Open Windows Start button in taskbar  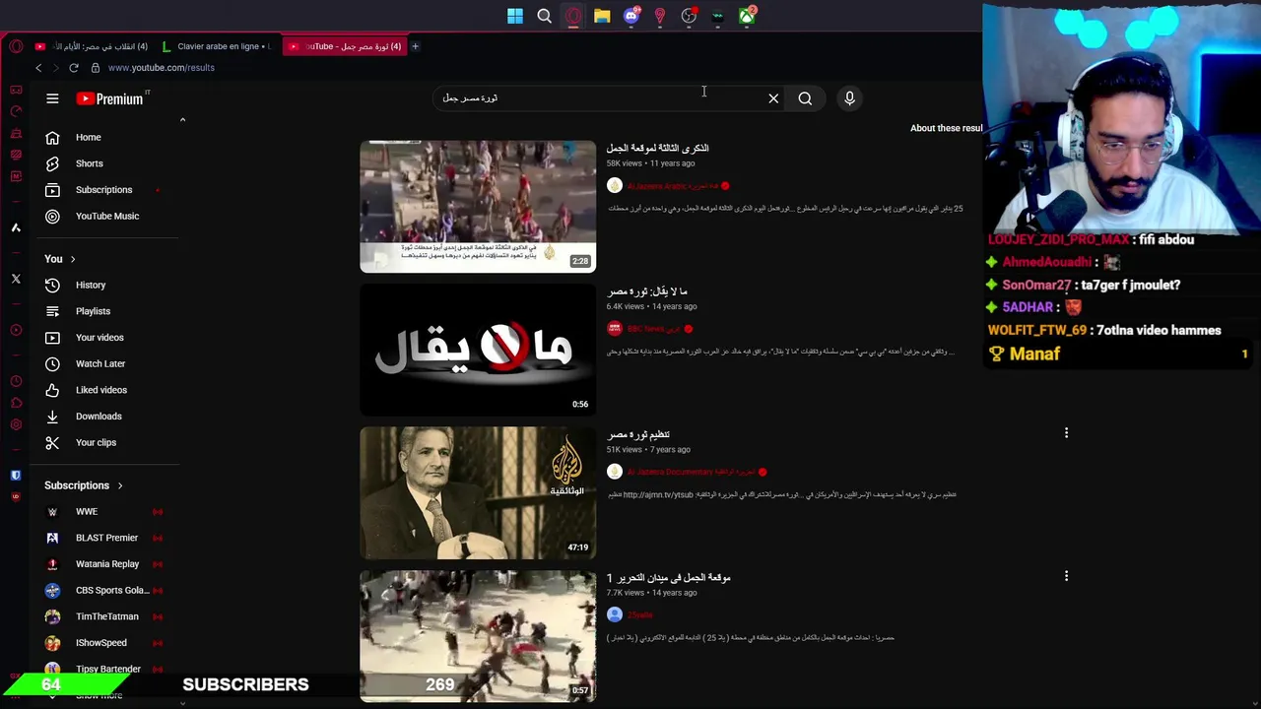515,16
